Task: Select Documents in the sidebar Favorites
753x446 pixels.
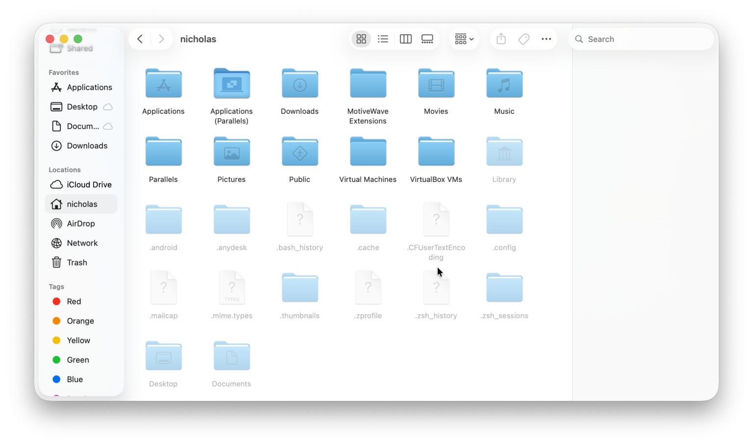Action: [x=81, y=126]
